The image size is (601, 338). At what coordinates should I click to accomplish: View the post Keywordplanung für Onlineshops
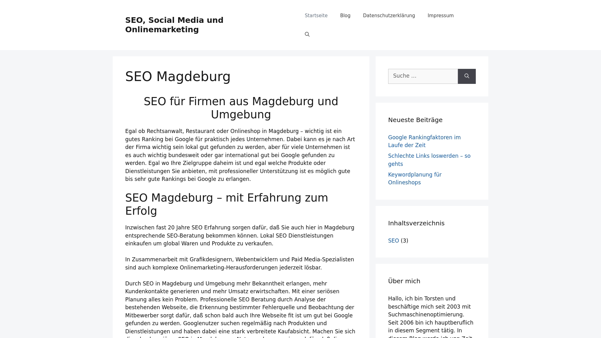tap(415, 178)
